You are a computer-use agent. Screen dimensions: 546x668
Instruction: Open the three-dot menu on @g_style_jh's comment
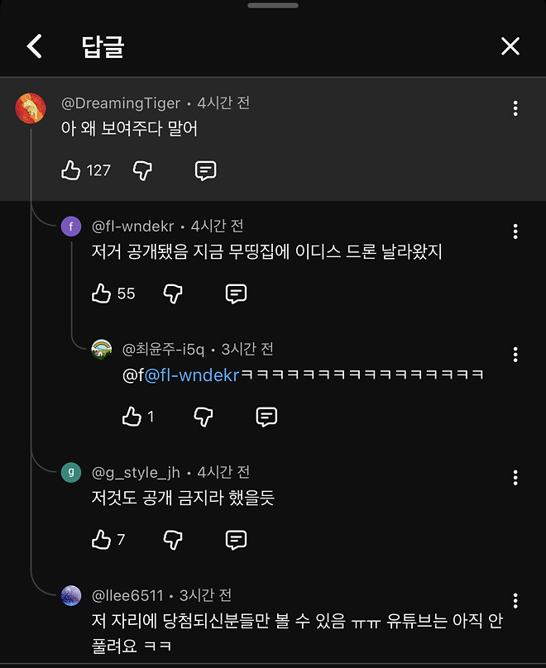[515, 478]
